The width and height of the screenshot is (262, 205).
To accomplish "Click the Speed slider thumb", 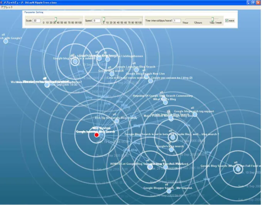I will 104,19.
